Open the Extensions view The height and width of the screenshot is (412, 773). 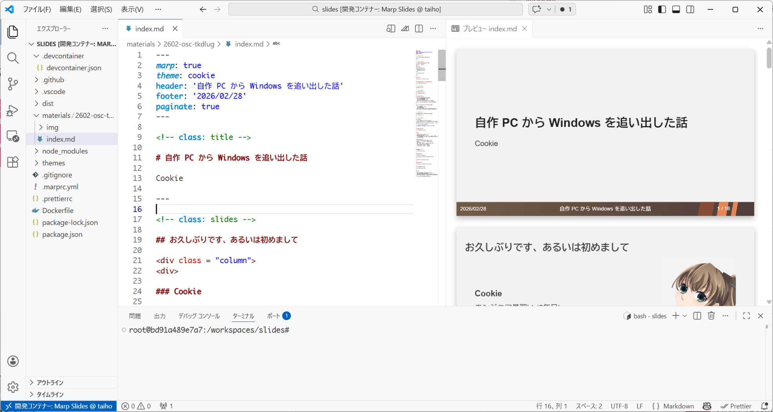(13, 162)
